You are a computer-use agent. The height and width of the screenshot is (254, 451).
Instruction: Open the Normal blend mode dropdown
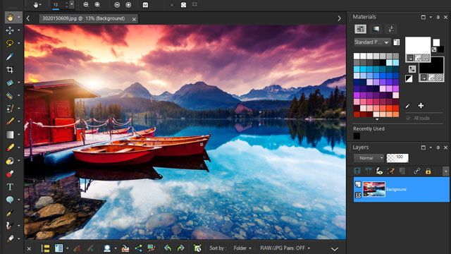369,158
